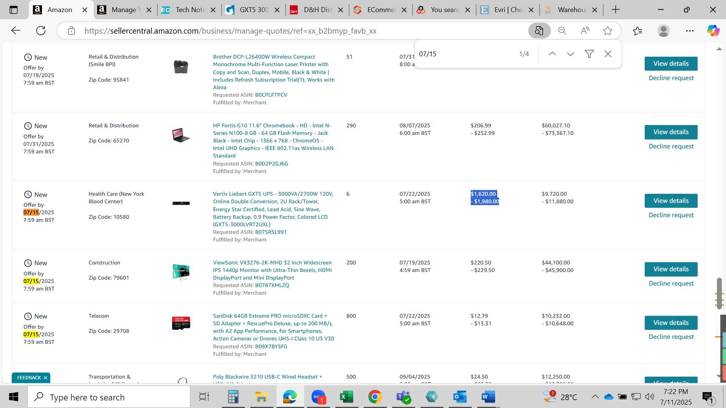Image resolution: width=726 pixels, height=408 pixels.
Task: Open Vertiv Liebert GXT5 UPS product link
Action: 273,209
